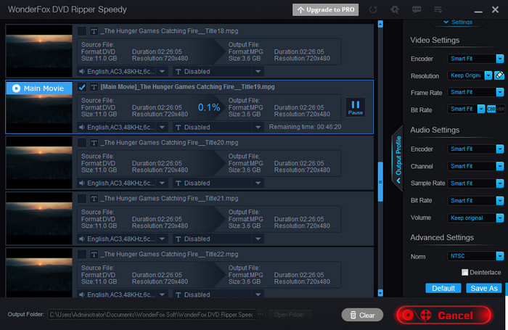Open the menu list icon in title bar
Image resolution: width=508 pixels, height=330 pixels.
438,9
